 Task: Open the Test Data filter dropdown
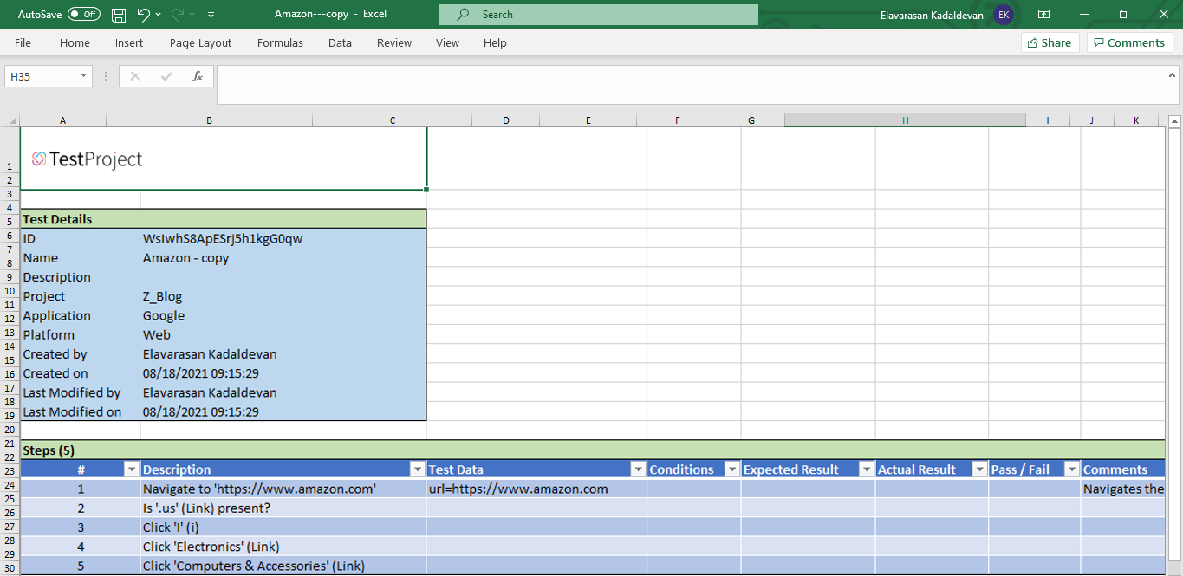point(638,469)
